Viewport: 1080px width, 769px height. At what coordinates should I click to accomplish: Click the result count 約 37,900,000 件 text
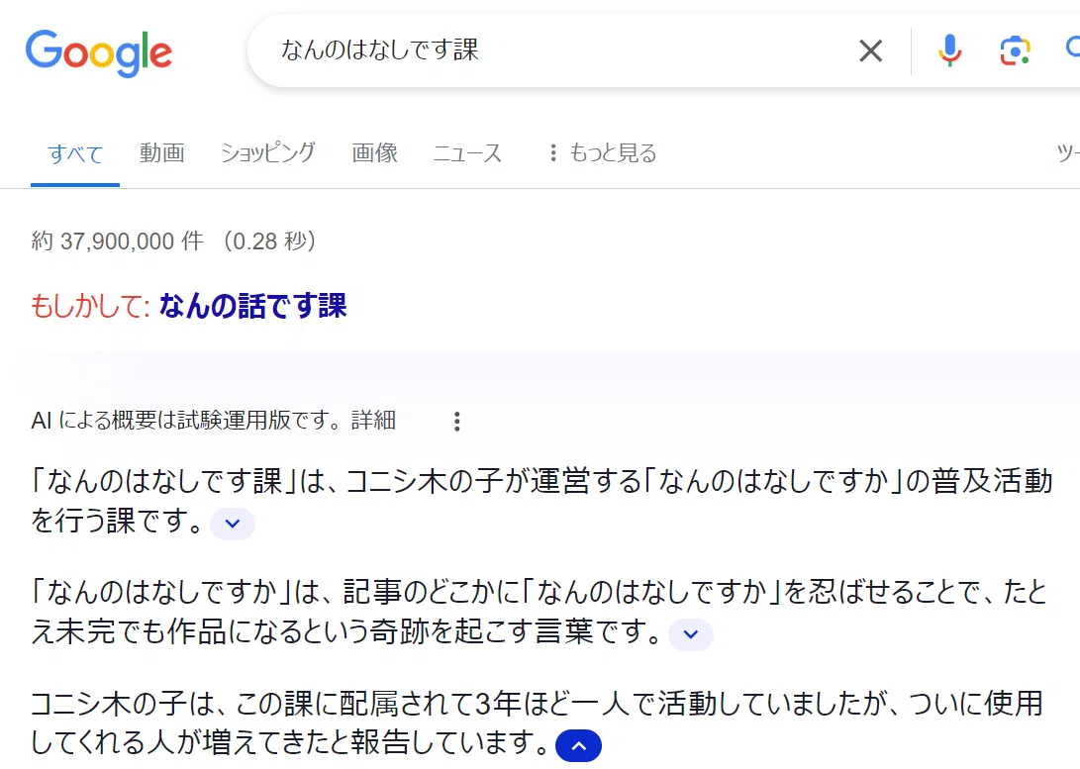click(x=118, y=240)
